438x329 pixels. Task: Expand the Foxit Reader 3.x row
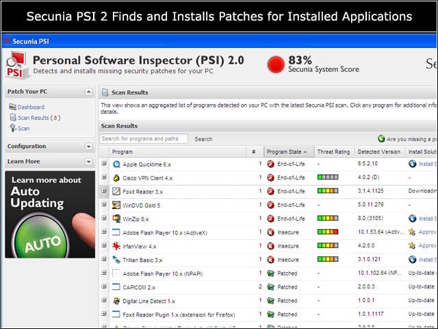(x=104, y=191)
